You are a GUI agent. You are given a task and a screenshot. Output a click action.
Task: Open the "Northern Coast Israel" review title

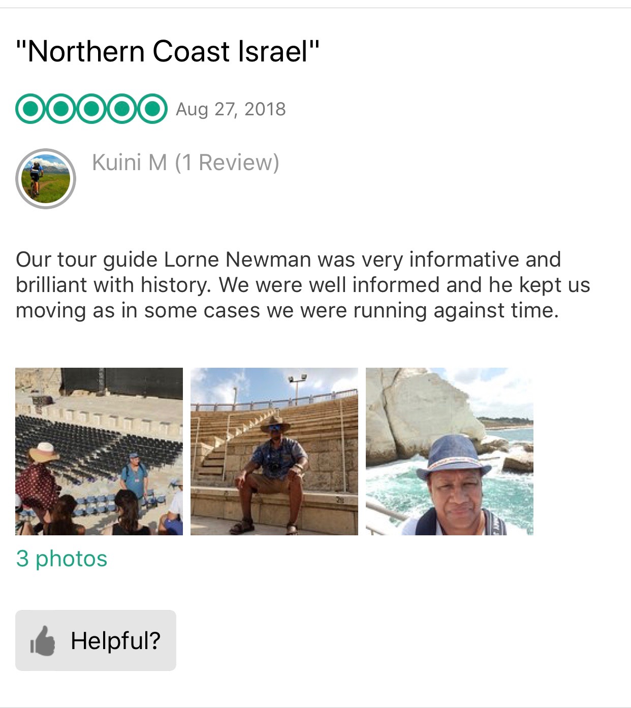(168, 52)
